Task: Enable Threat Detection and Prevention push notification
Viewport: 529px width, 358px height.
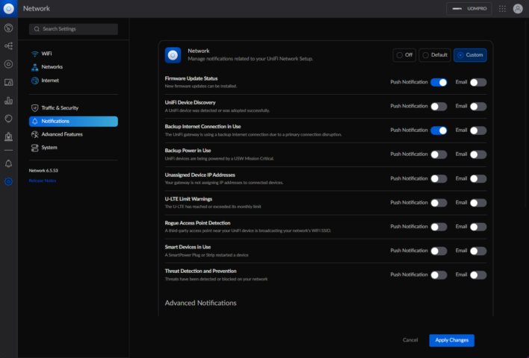Action: [x=439, y=274]
